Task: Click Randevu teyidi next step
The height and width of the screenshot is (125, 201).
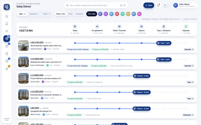Action: (x=119, y=49)
